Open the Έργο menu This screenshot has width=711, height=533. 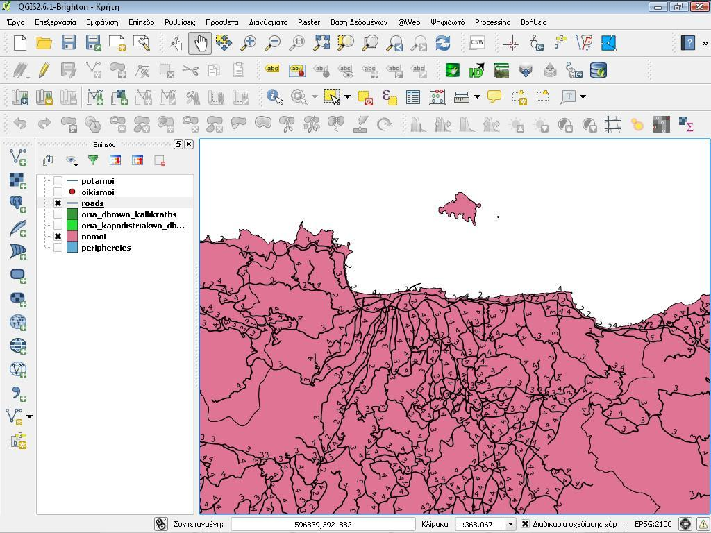coord(16,22)
